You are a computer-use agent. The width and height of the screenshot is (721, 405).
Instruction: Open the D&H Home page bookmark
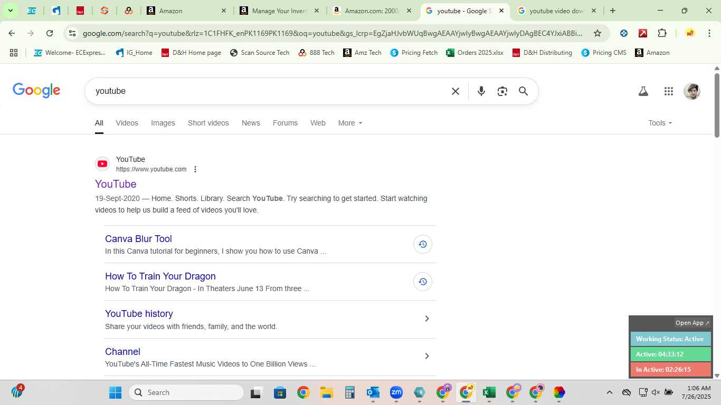pos(191,53)
